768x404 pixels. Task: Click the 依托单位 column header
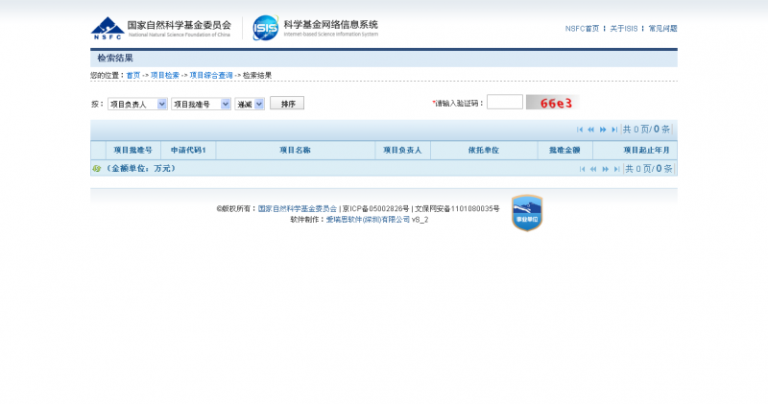484,151
